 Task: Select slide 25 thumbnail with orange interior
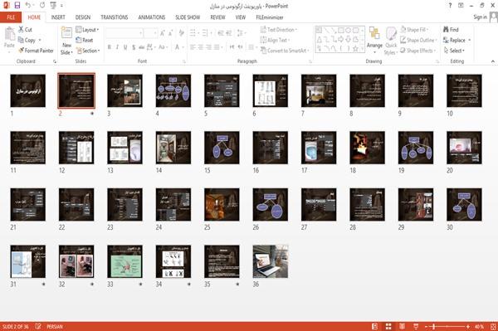coord(222,204)
